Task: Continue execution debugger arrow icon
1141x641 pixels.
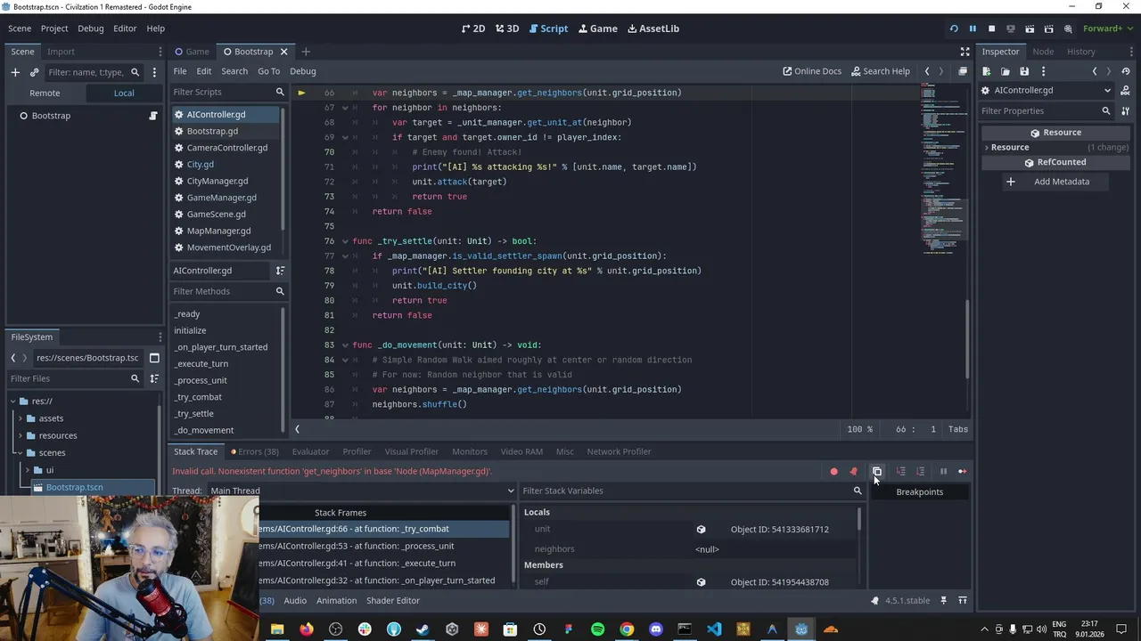Action: click(962, 472)
